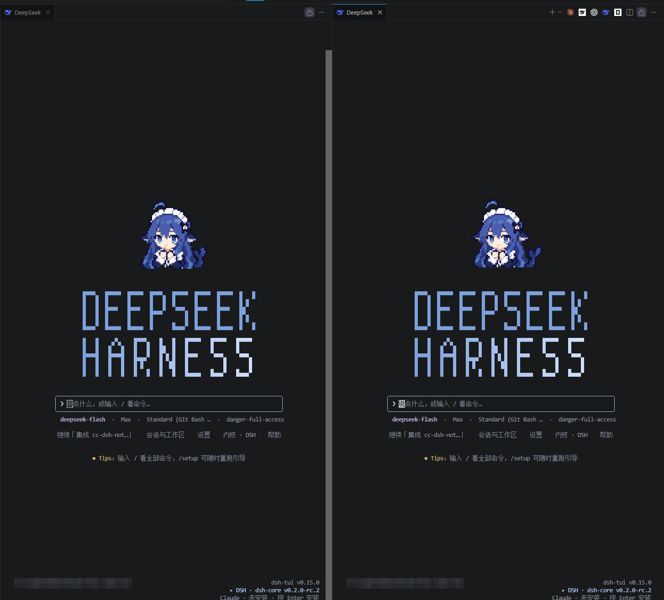Click the blue DeepSeek whale toolbar icon
Image resolution: width=664 pixels, height=600 pixels.
pos(606,12)
